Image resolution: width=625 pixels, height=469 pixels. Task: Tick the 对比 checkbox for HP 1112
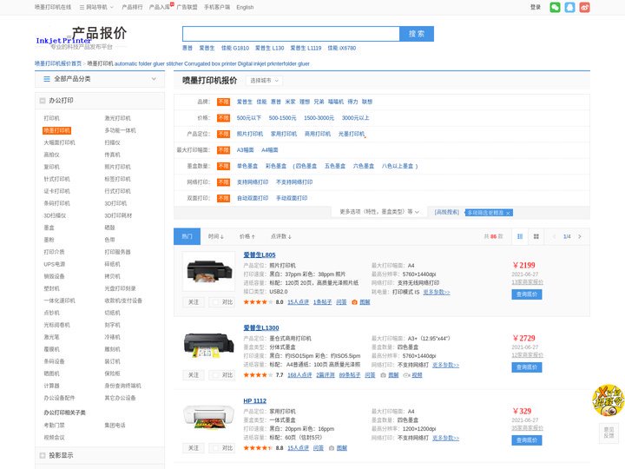[215, 448]
